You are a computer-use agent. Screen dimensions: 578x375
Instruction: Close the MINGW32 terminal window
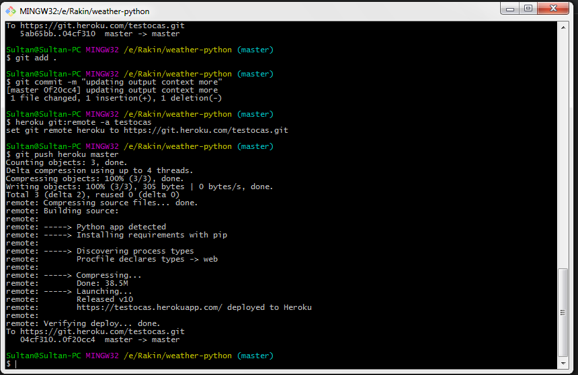point(553,9)
